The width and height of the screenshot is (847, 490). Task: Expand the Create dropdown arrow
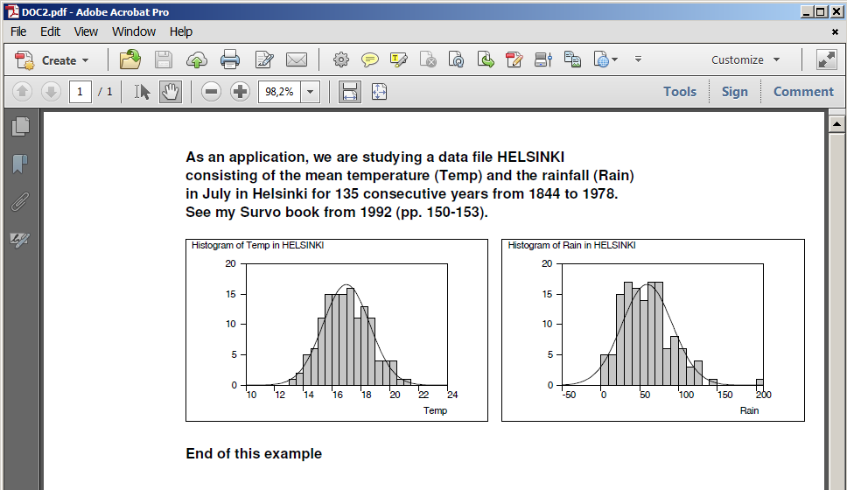point(86,60)
